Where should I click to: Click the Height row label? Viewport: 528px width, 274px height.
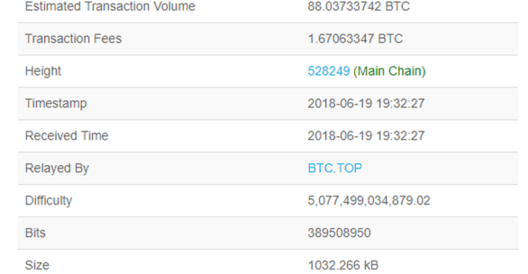pyautogui.click(x=43, y=71)
